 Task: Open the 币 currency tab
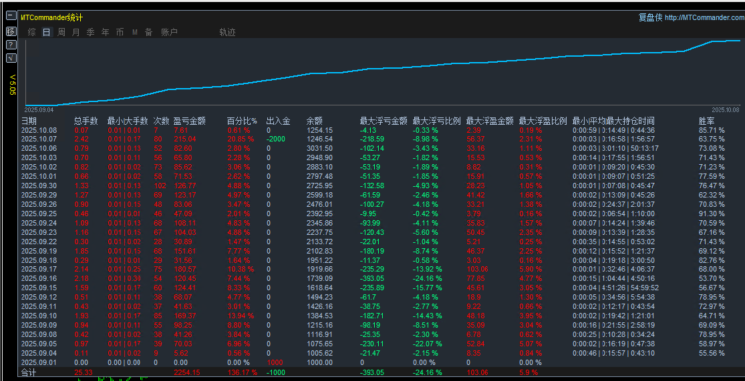tap(120, 32)
